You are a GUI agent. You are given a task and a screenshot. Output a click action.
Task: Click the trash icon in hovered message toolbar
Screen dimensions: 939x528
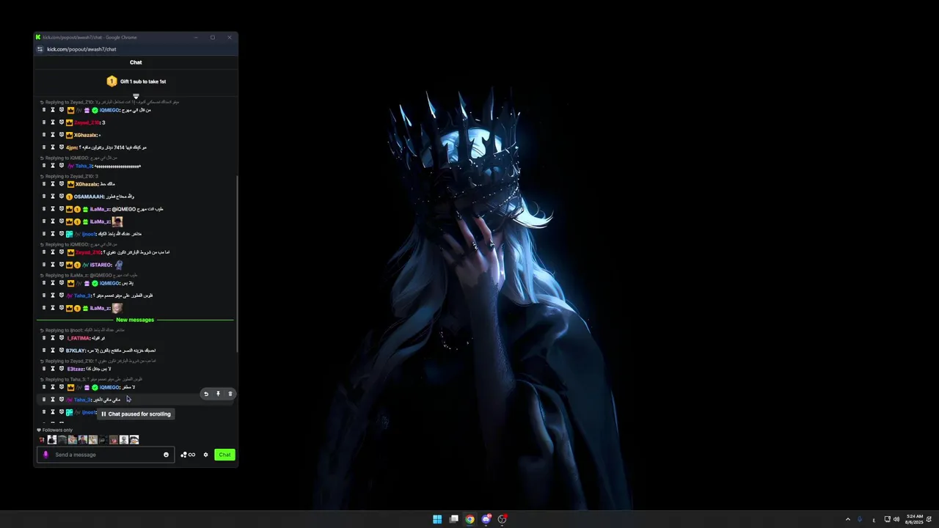coord(230,394)
